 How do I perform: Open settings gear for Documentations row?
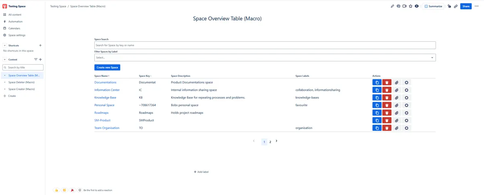point(407,82)
